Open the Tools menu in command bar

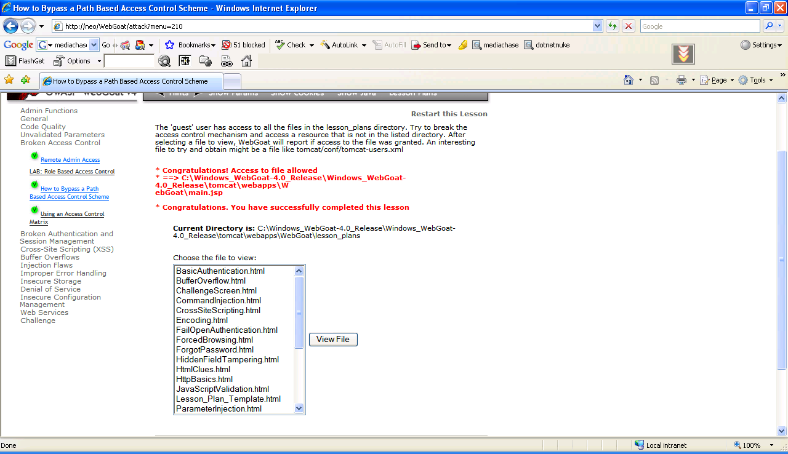pyautogui.click(x=755, y=80)
